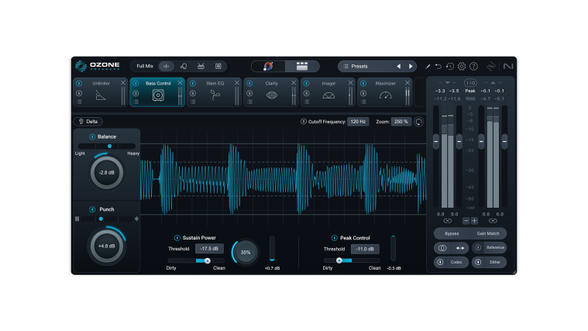Click the I/O meter mode button
This screenshot has width=588, height=331.
[x=470, y=83]
